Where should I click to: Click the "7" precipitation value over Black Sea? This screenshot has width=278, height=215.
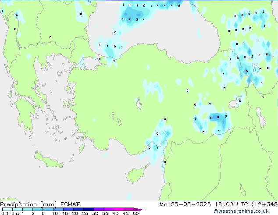tap(130, 19)
